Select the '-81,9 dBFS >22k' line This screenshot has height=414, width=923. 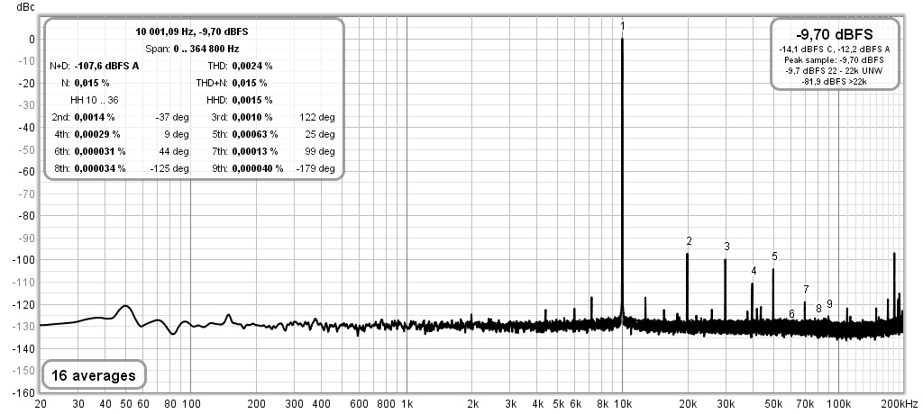(835, 81)
